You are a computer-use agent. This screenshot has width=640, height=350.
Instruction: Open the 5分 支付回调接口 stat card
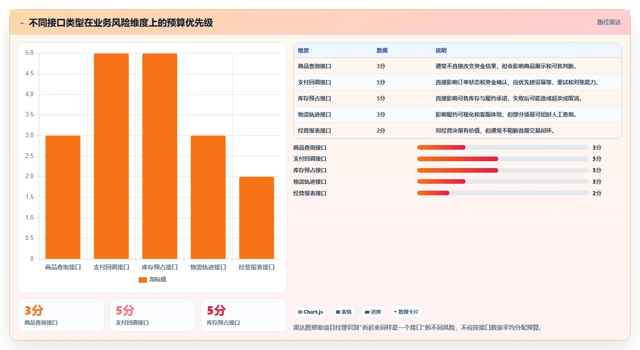(152, 315)
